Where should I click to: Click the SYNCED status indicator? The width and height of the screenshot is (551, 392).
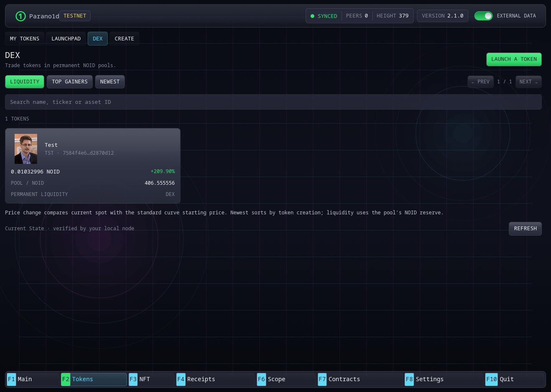pos(324,16)
